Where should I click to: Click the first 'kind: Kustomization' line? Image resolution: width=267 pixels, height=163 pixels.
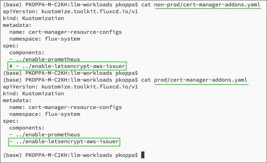pos(33,18)
